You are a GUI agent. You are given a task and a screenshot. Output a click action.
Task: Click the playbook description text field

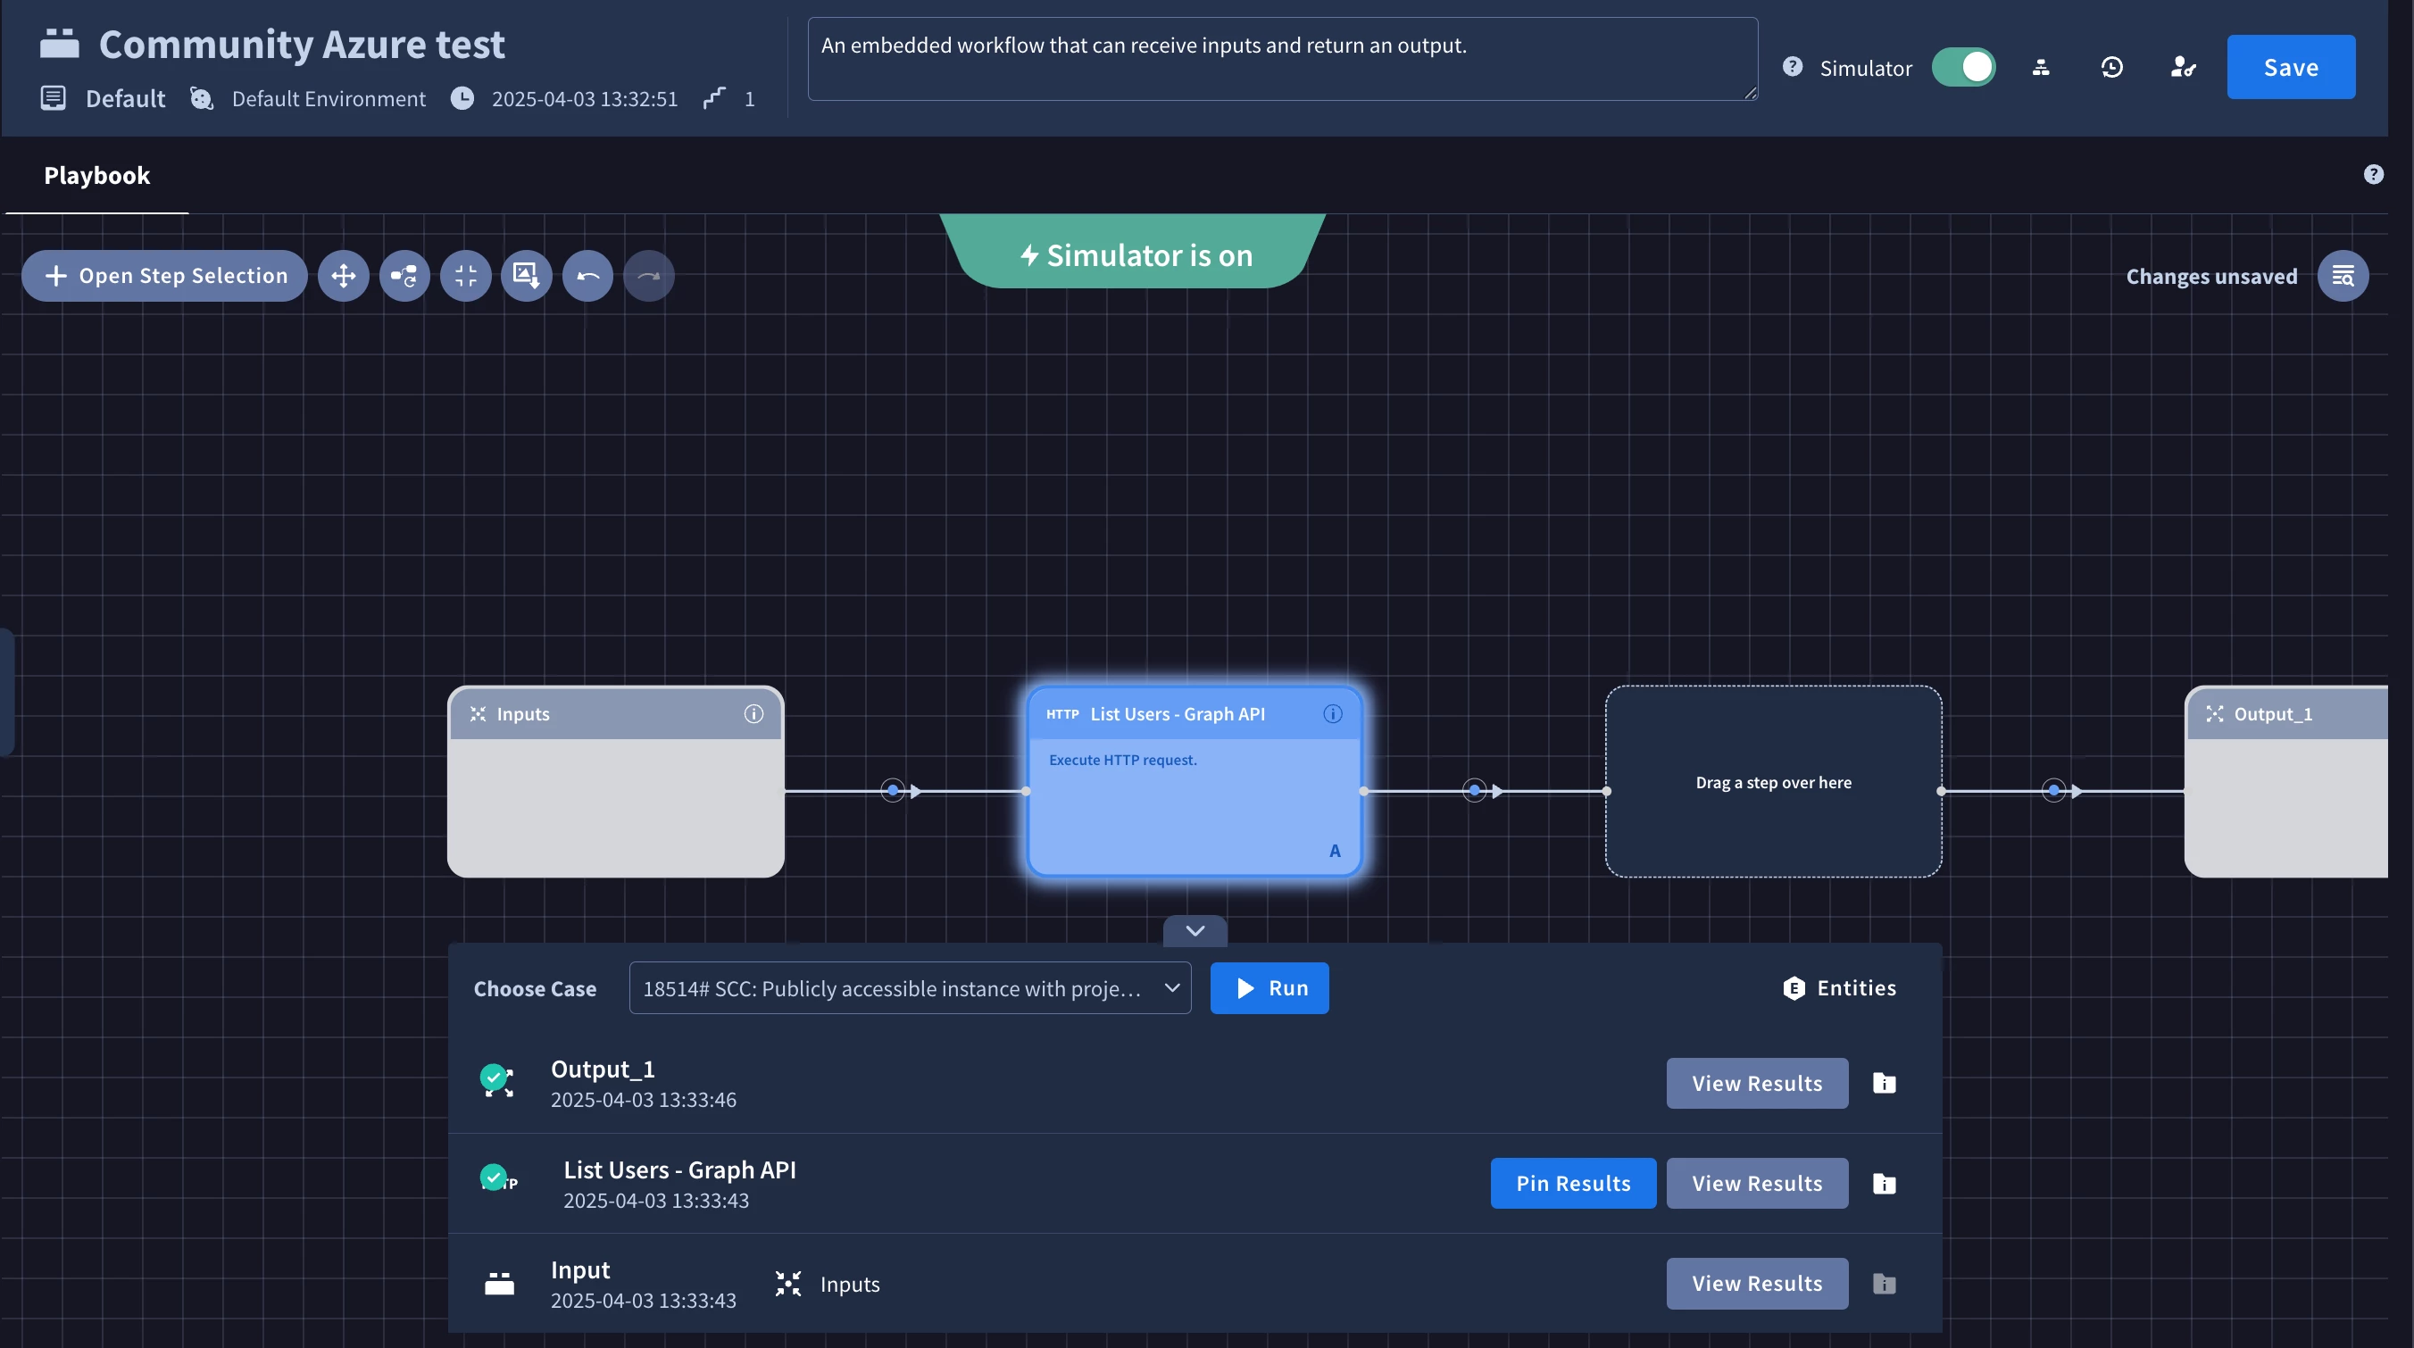pyautogui.click(x=1282, y=58)
